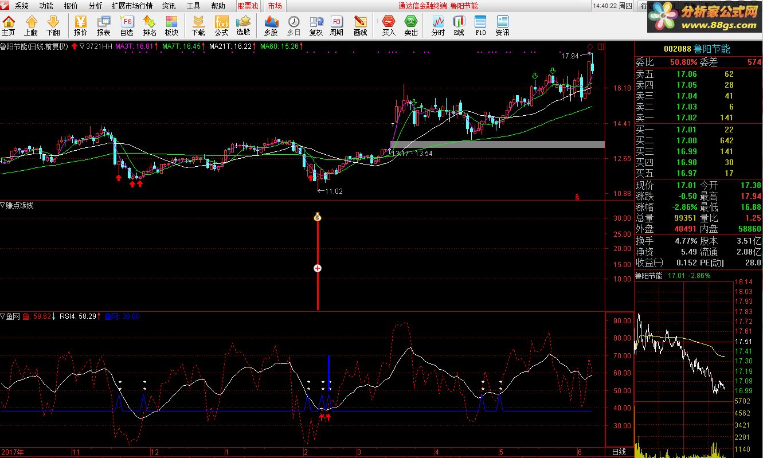Click the green 卖出 sell icon
The width and height of the screenshot is (763, 458).
[411, 26]
